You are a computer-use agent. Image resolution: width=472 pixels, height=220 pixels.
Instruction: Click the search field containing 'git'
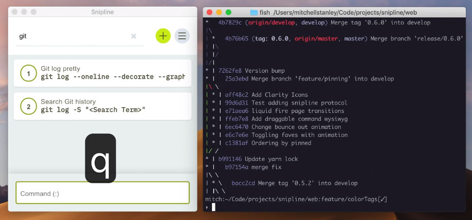(x=80, y=36)
